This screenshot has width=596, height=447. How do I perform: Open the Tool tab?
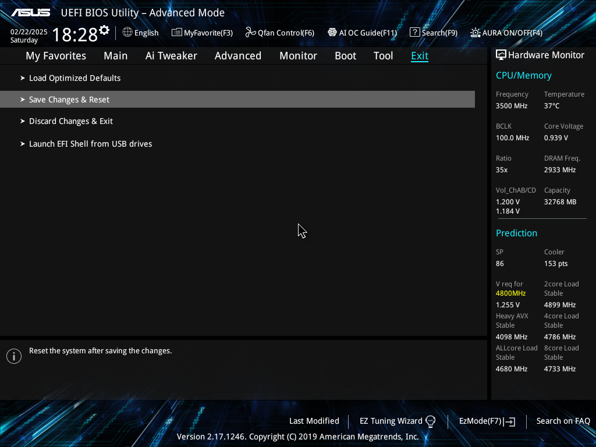(383, 56)
